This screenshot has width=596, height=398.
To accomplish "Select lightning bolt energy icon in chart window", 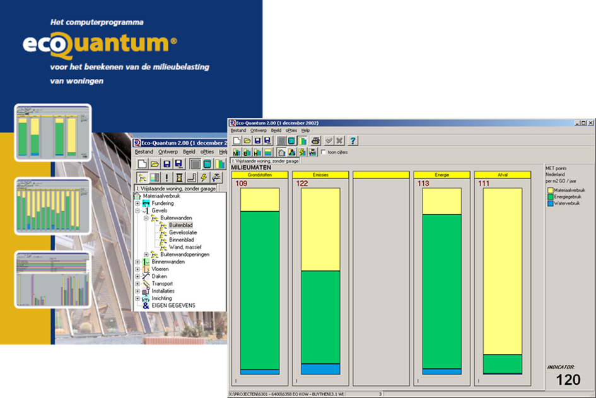I will pos(302,153).
